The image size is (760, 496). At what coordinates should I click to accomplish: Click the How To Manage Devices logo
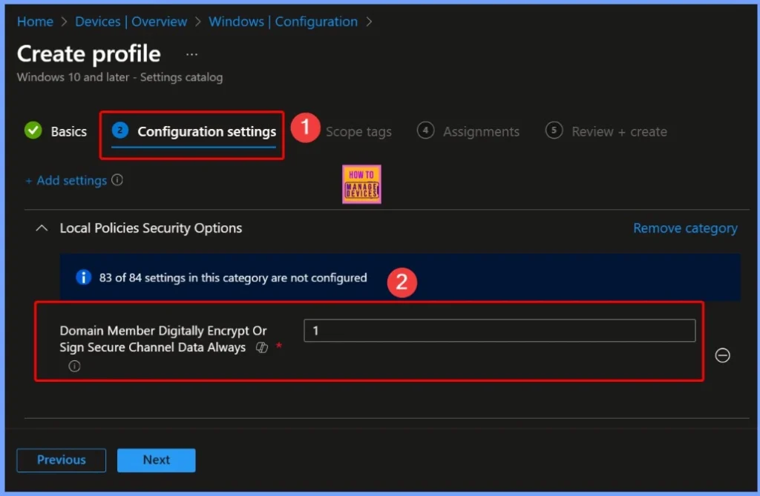[361, 183]
